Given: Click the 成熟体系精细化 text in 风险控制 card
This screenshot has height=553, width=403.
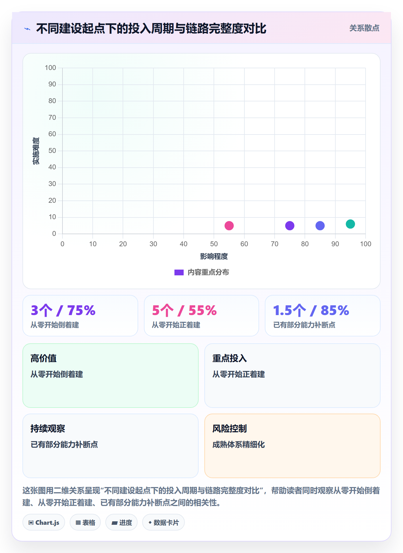Looking at the screenshot, I should [x=239, y=444].
